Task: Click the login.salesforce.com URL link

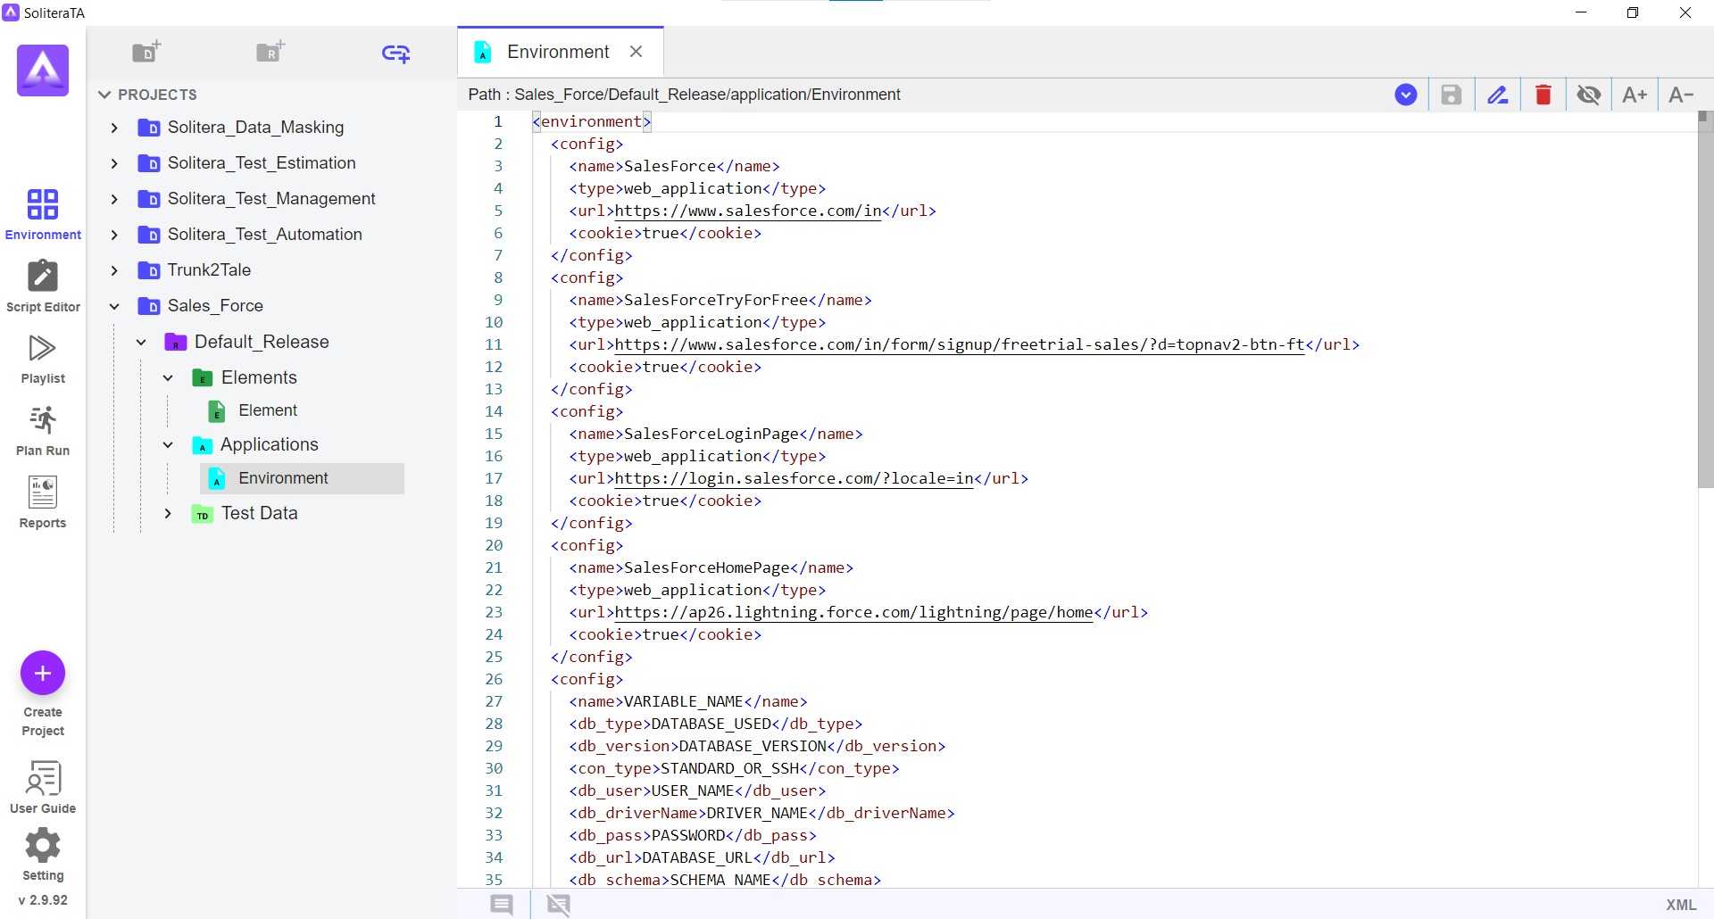Action: pyautogui.click(x=794, y=478)
